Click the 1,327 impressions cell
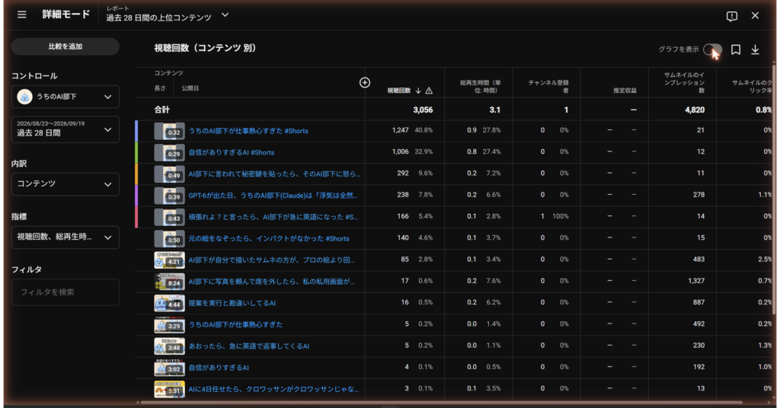Viewport: 780px width, 408px height. point(696,281)
